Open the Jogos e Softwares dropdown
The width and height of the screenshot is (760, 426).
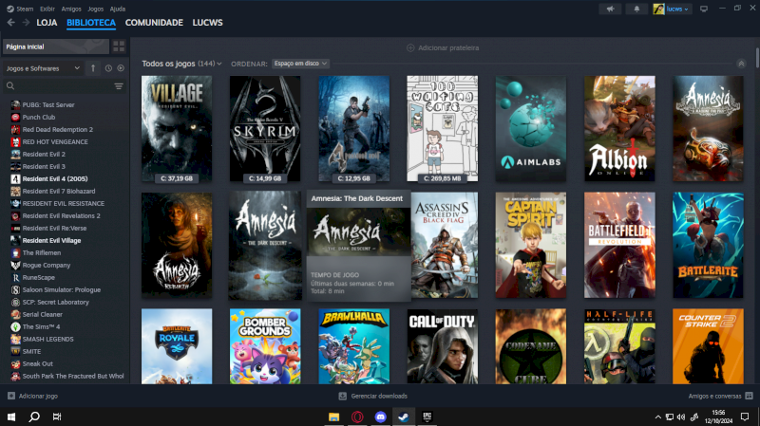[44, 68]
